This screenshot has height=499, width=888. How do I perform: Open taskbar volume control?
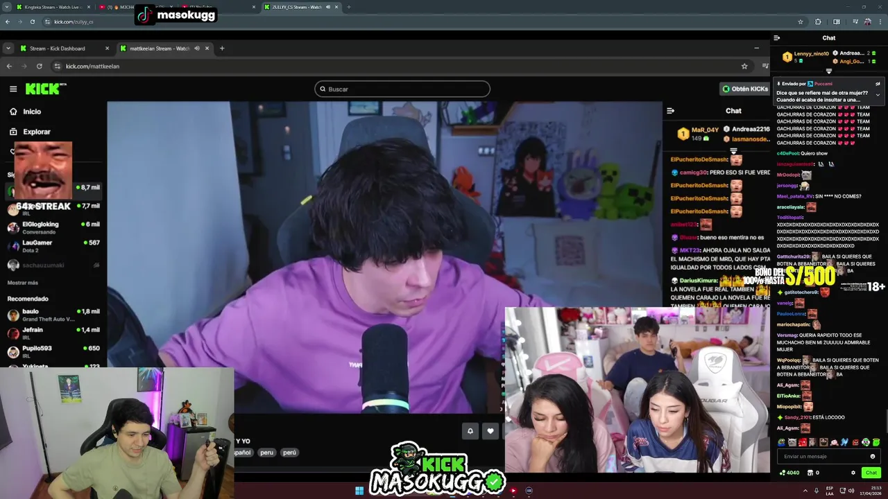coord(852,491)
